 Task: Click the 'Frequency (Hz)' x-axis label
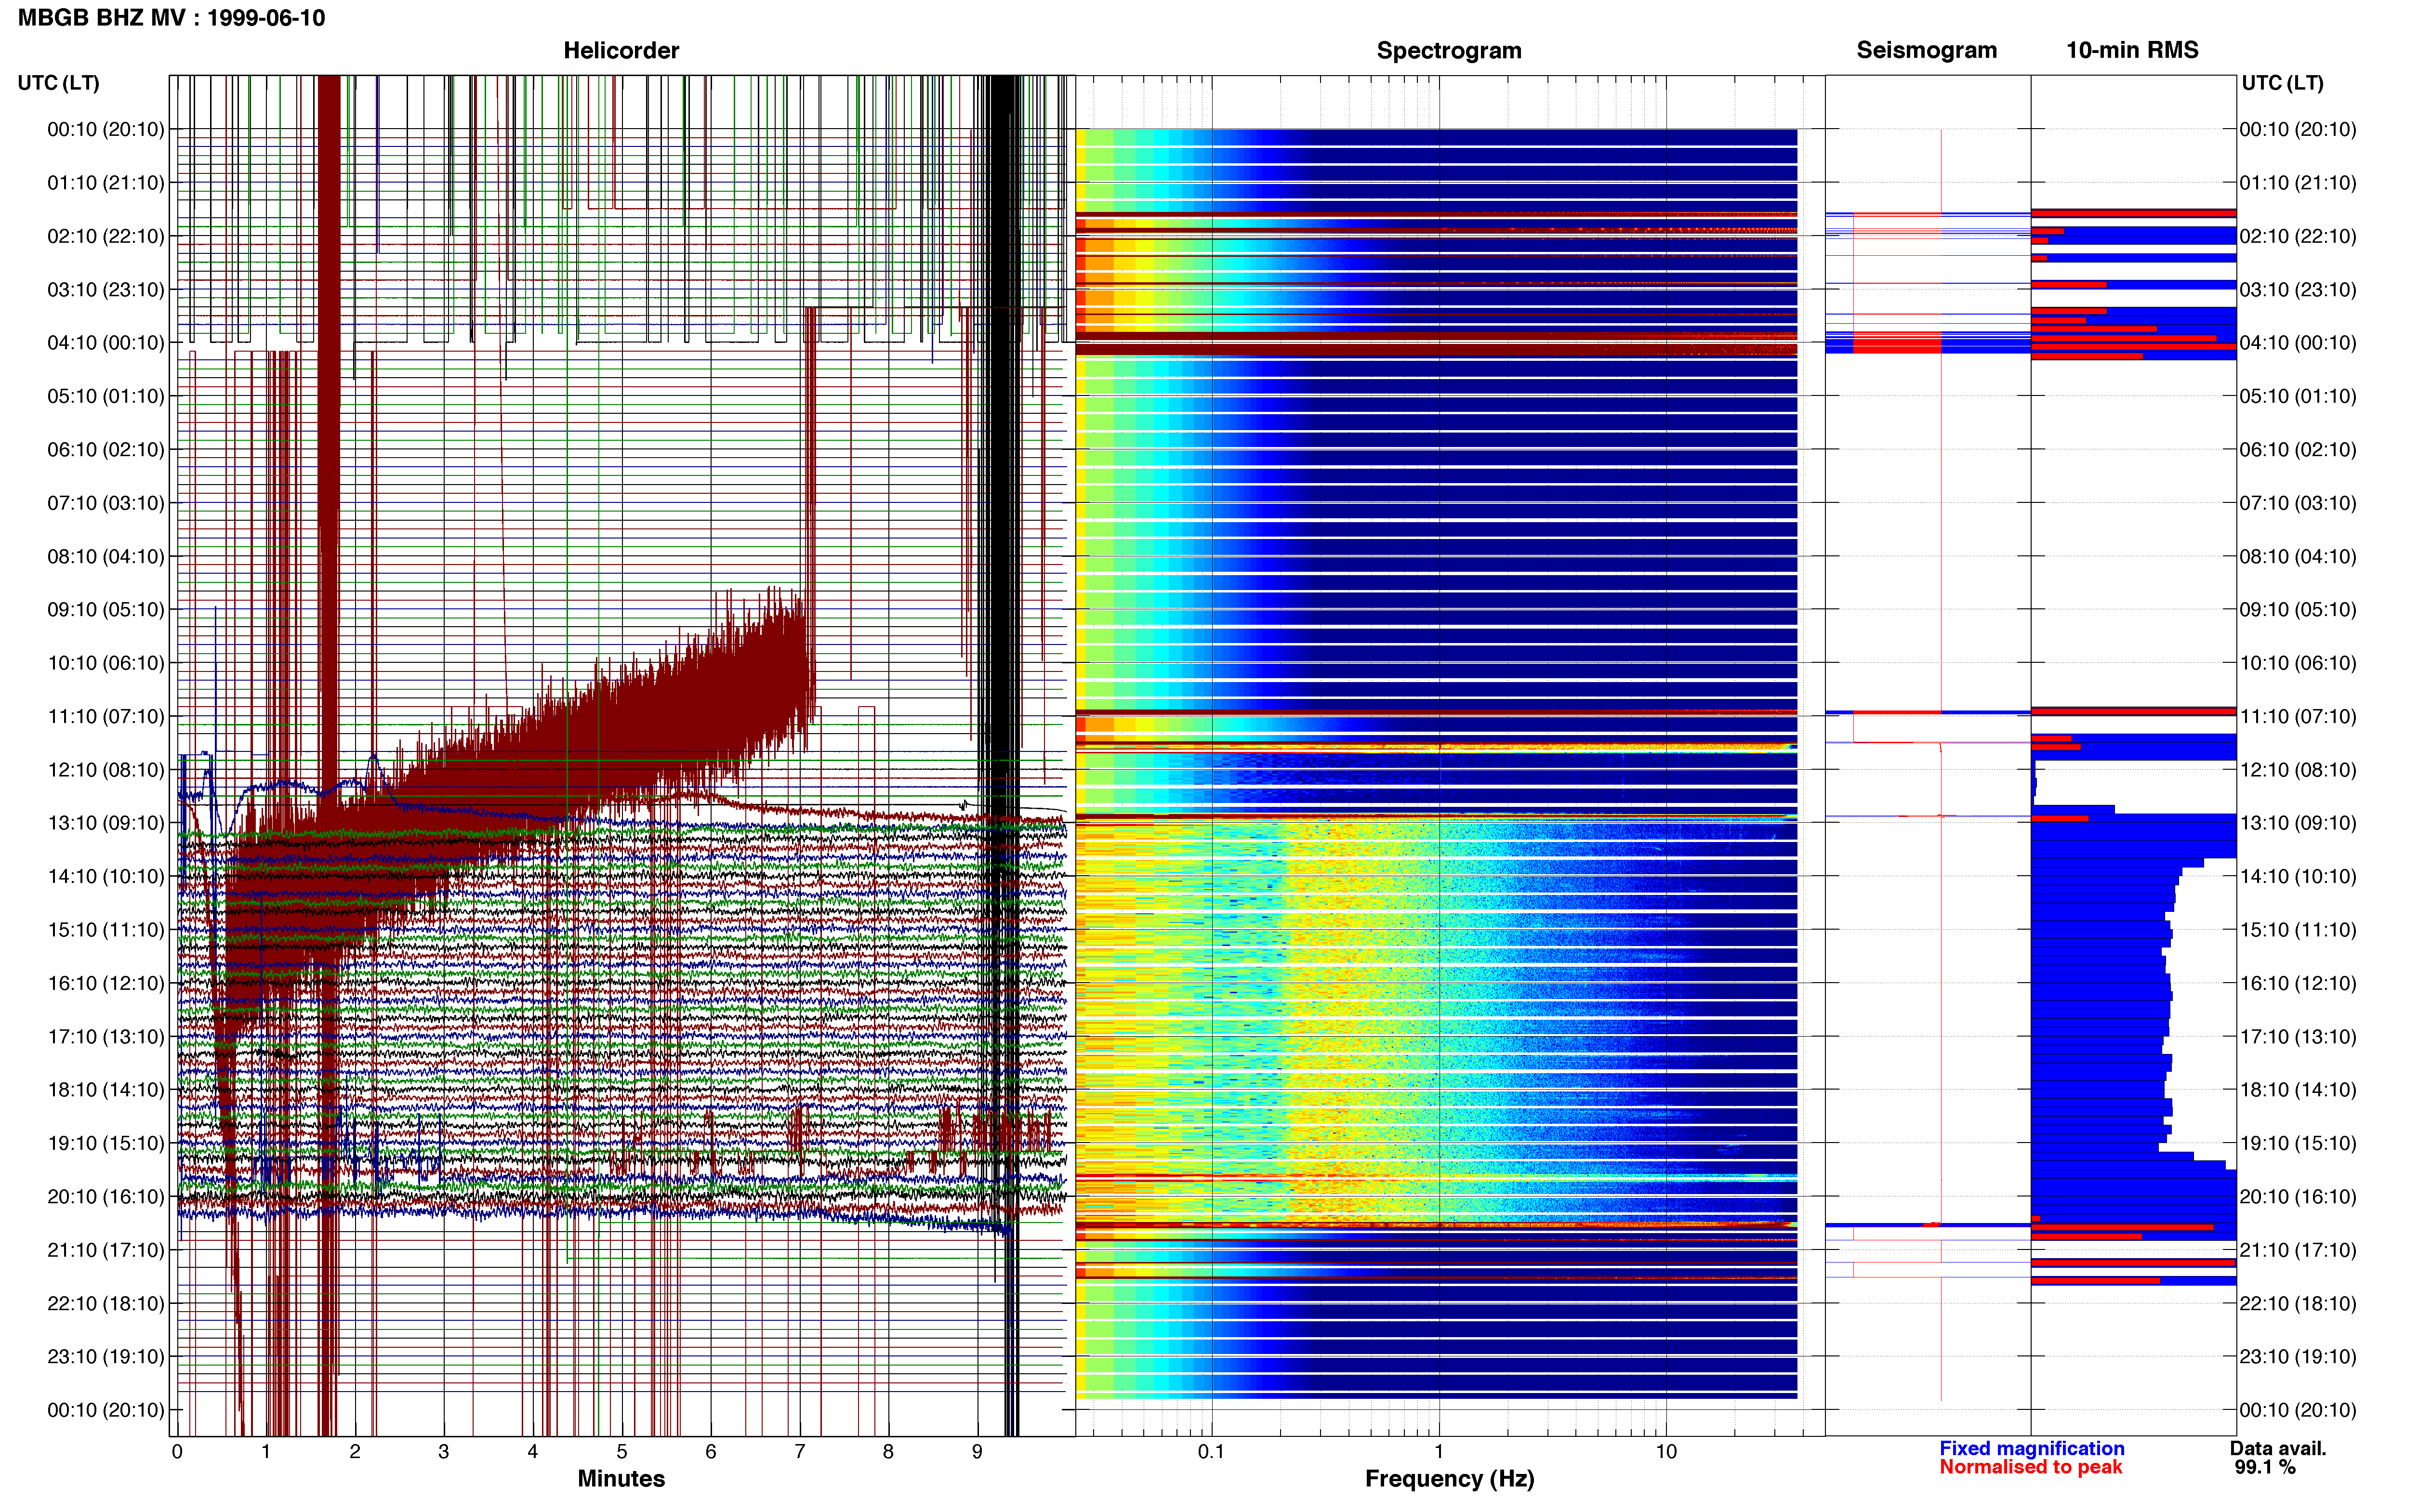click(1449, 1478)
